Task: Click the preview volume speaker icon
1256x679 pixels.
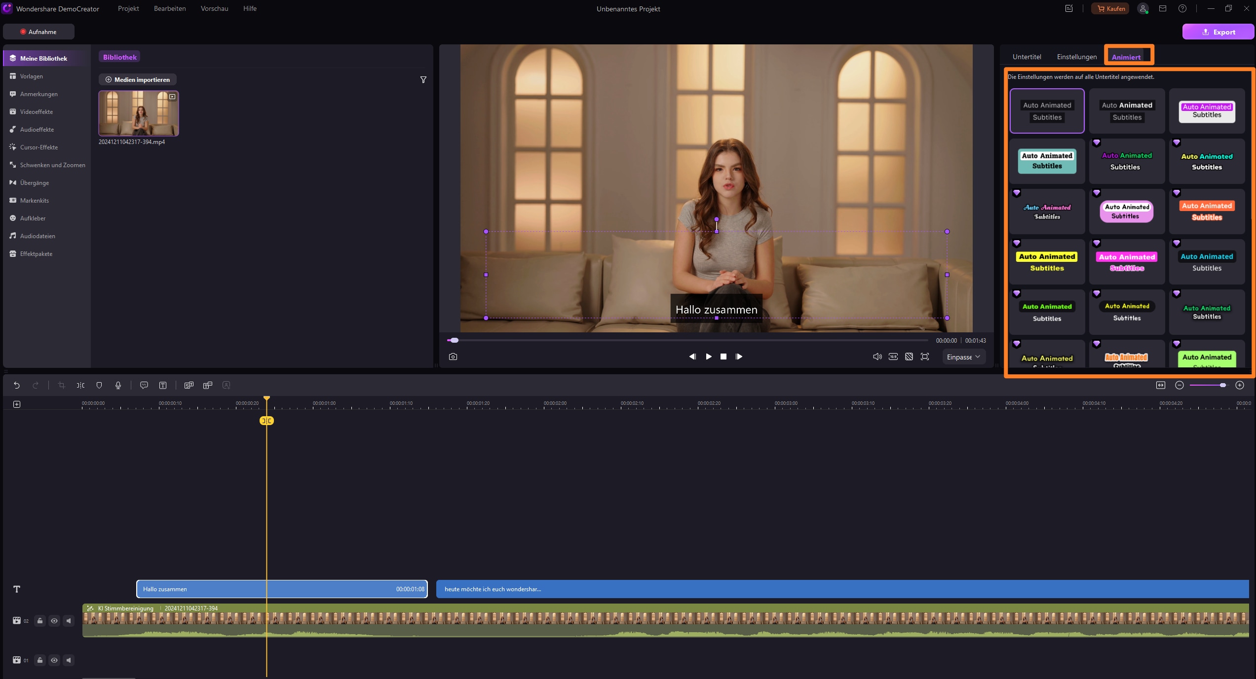Action: [877, 357]
